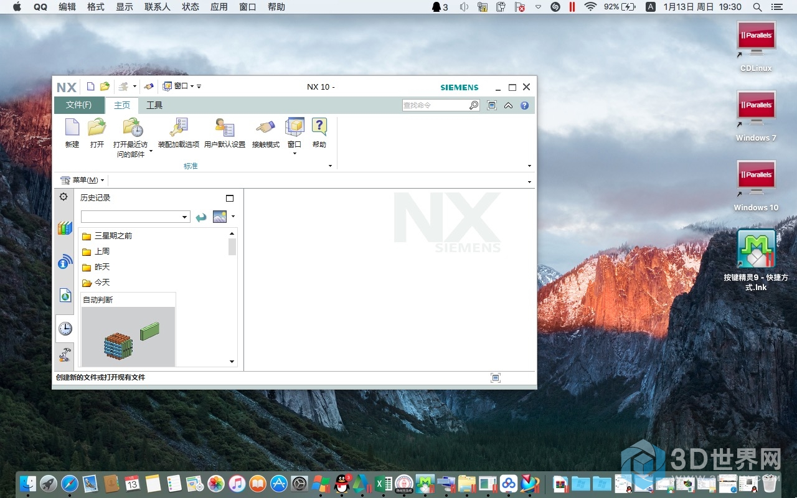Select the History clock tab in sidebar
The height and width of the screenshot is (498, 797).
(x=65, y=329)
